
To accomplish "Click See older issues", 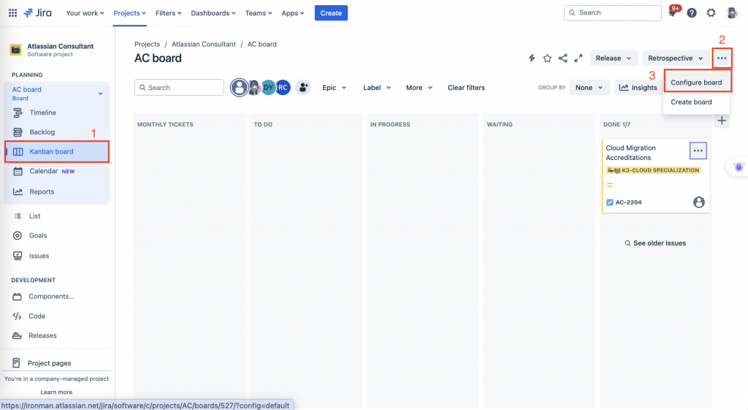I will point(655,243).
